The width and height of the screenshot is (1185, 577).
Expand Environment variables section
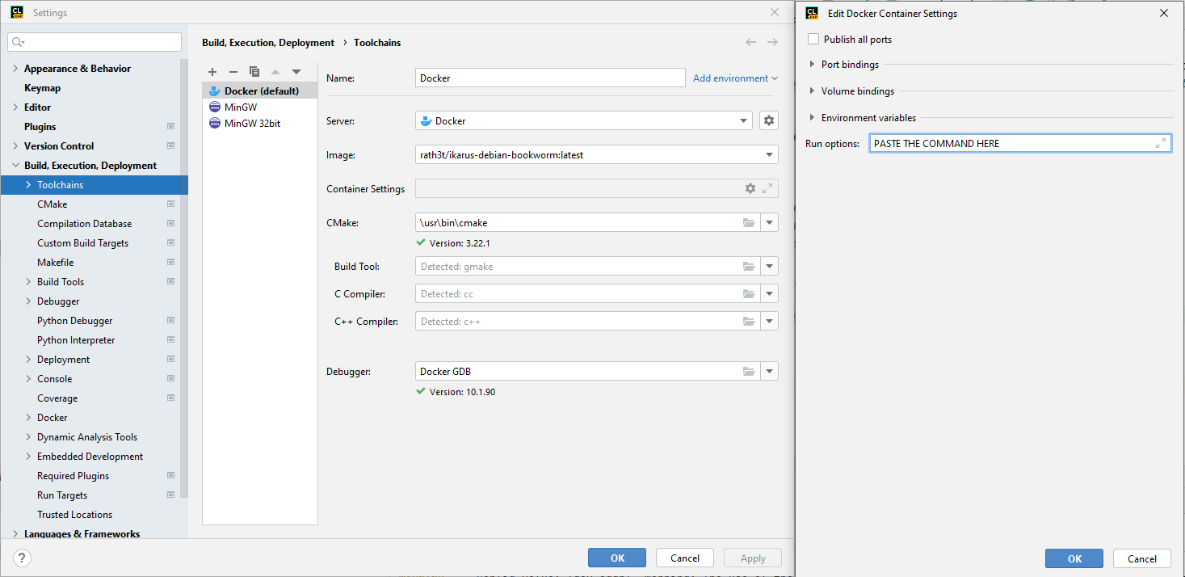[812, 117]
